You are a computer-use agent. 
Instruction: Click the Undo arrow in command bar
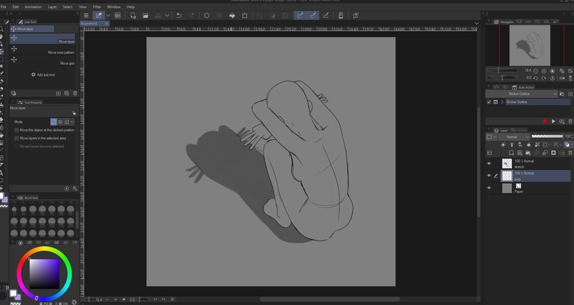pyautogui.click(x=179, y=16)
